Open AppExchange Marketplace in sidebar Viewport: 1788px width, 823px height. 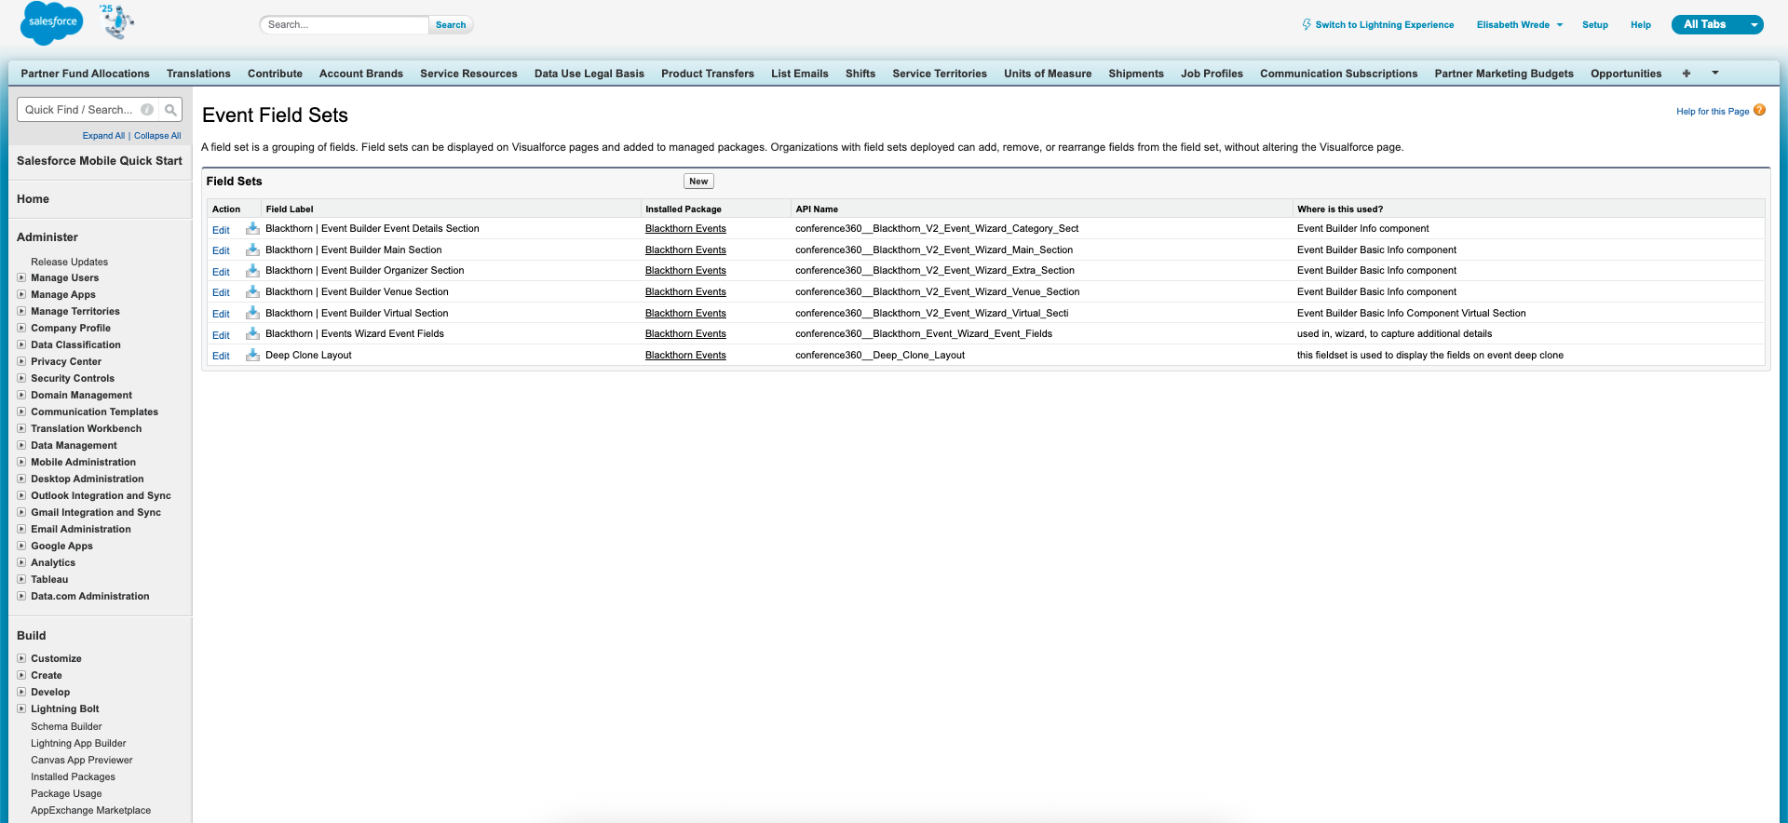(90, 810)
